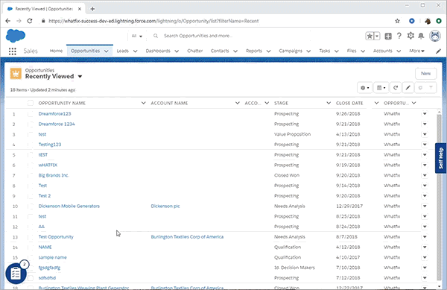Image resolution: width=447 pixels, height=290 pixels.
Task: Open List View Controls gear
Action: pyautogui.click(x=364, y=88)
